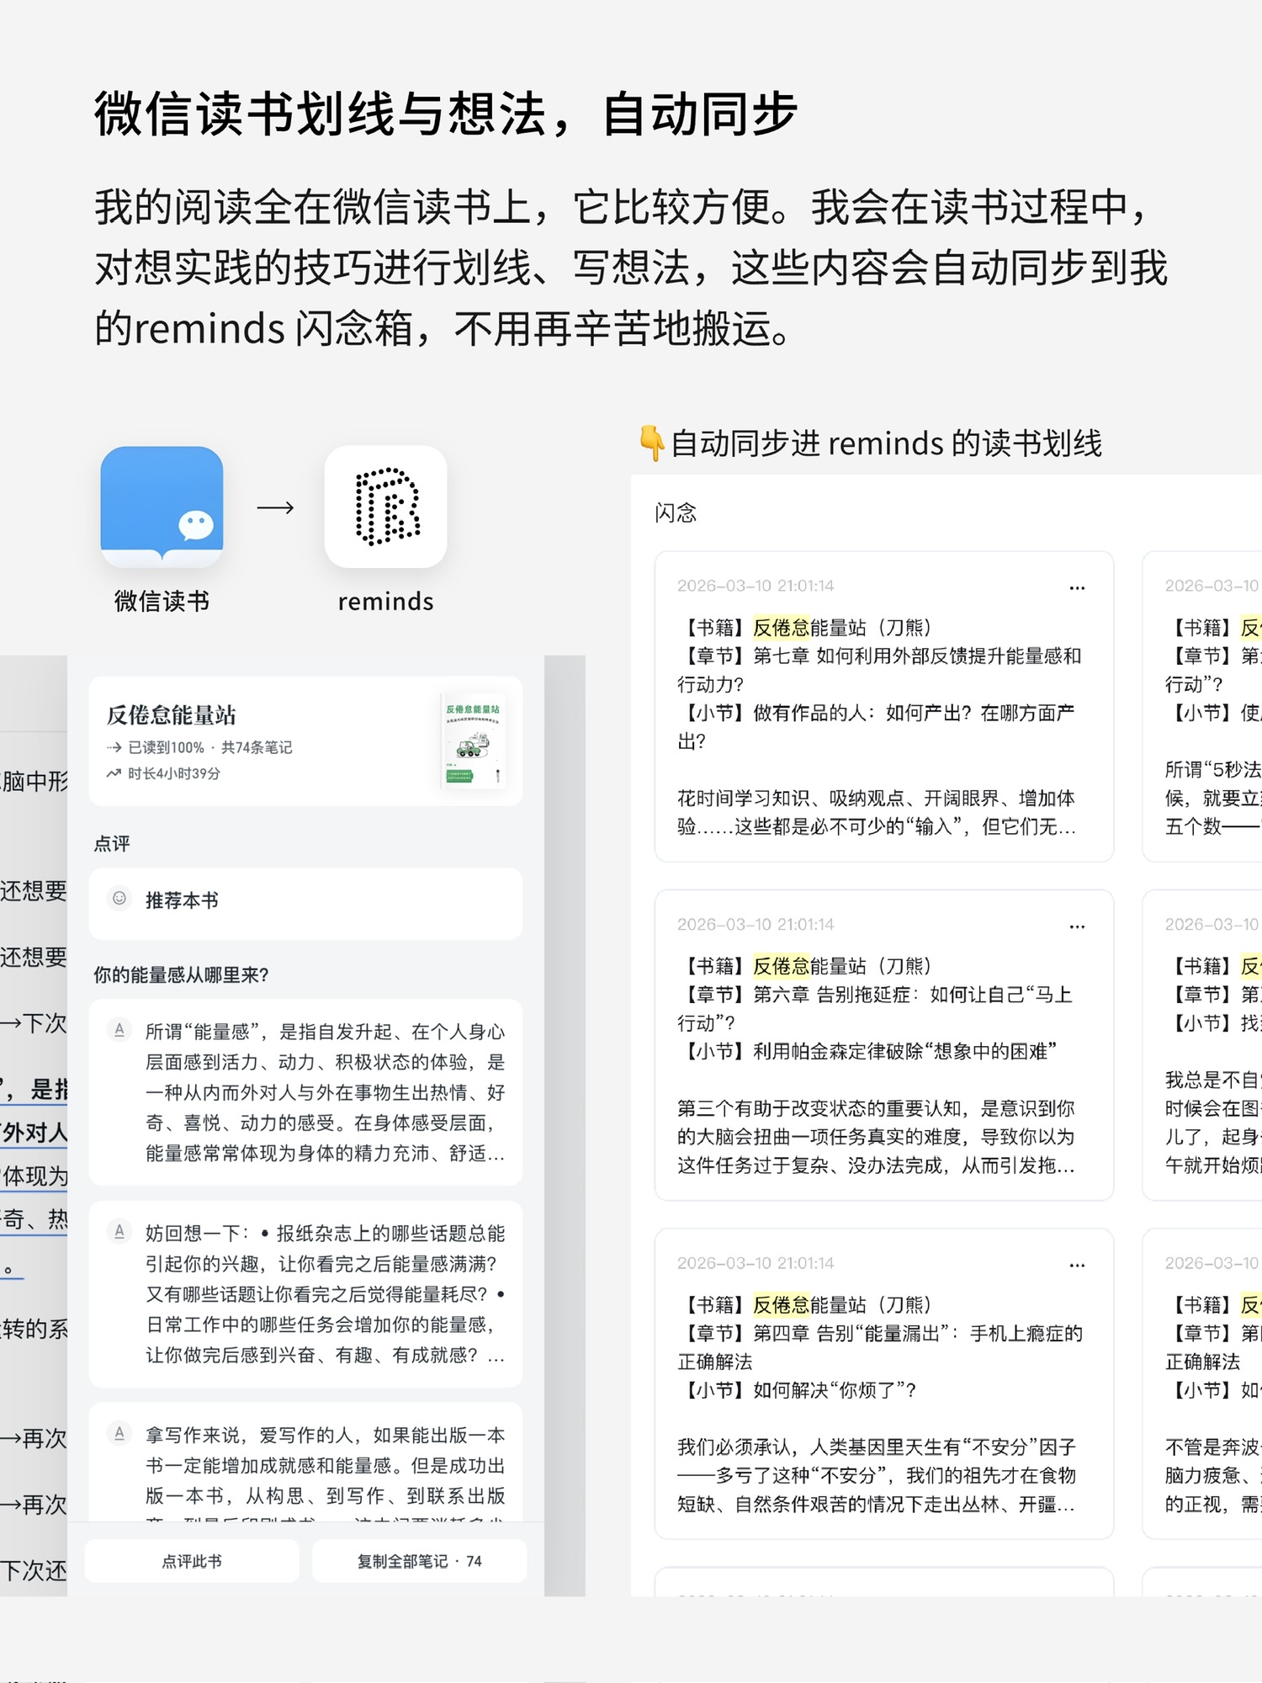
Task: Open the more menu on the 第四章 card
Action: pos(1077,1265)
